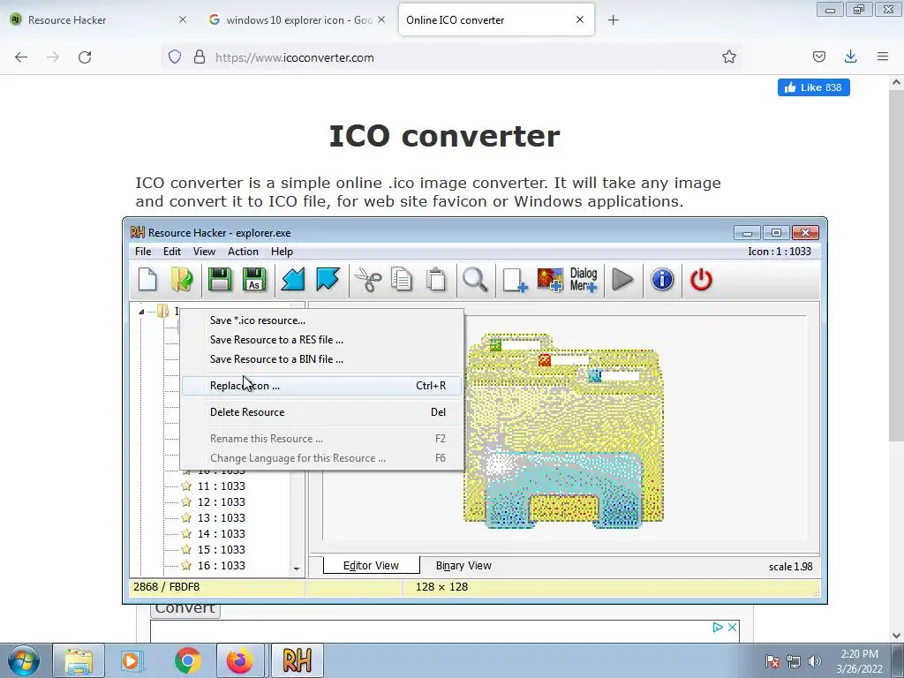
Task: Open the Dialog Merge tool
Action: tap(584, 280)
